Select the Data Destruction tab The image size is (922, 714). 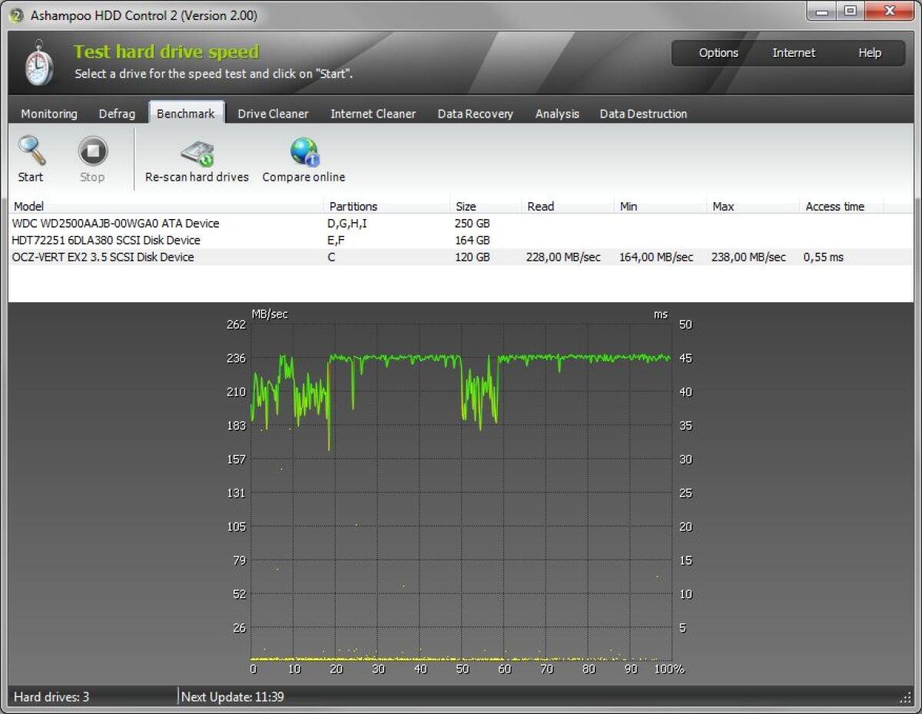coord(643,113)
